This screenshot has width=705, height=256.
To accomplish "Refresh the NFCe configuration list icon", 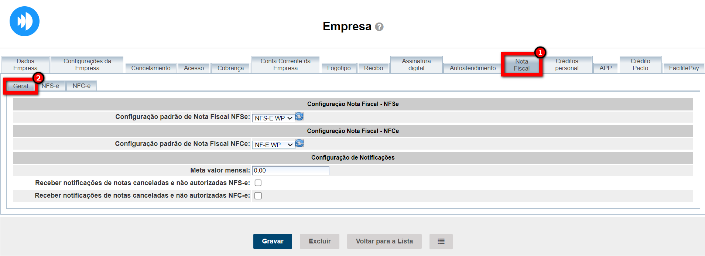I will 300,143.
